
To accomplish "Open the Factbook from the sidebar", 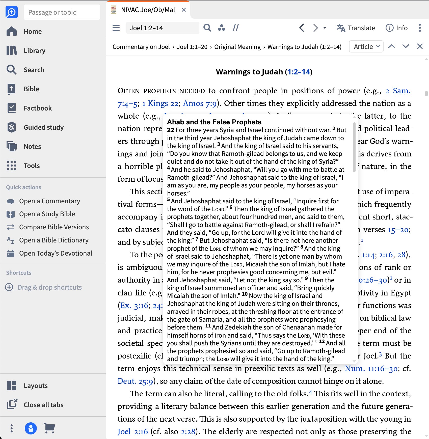I will (x=37, y=108).
